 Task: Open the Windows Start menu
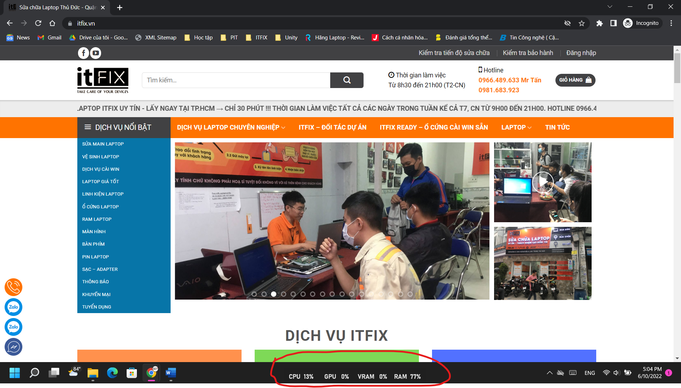15,373
